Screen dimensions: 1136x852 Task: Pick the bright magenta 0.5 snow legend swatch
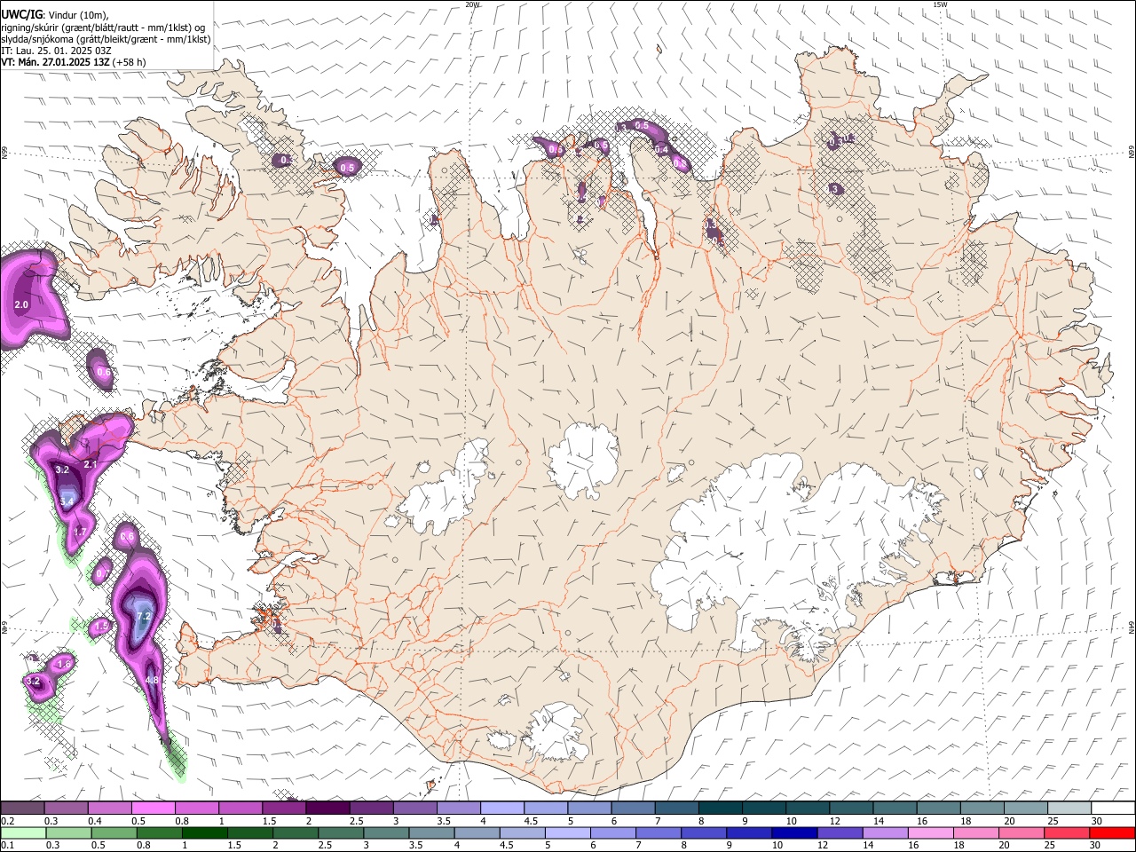coord(154,808)
